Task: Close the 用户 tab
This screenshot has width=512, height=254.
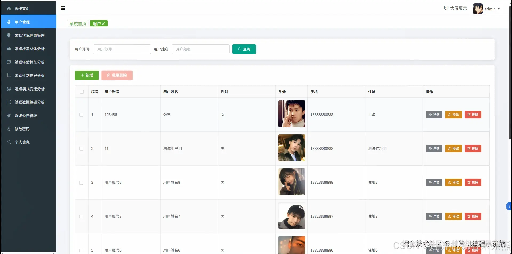Action: tap(103, 24)
